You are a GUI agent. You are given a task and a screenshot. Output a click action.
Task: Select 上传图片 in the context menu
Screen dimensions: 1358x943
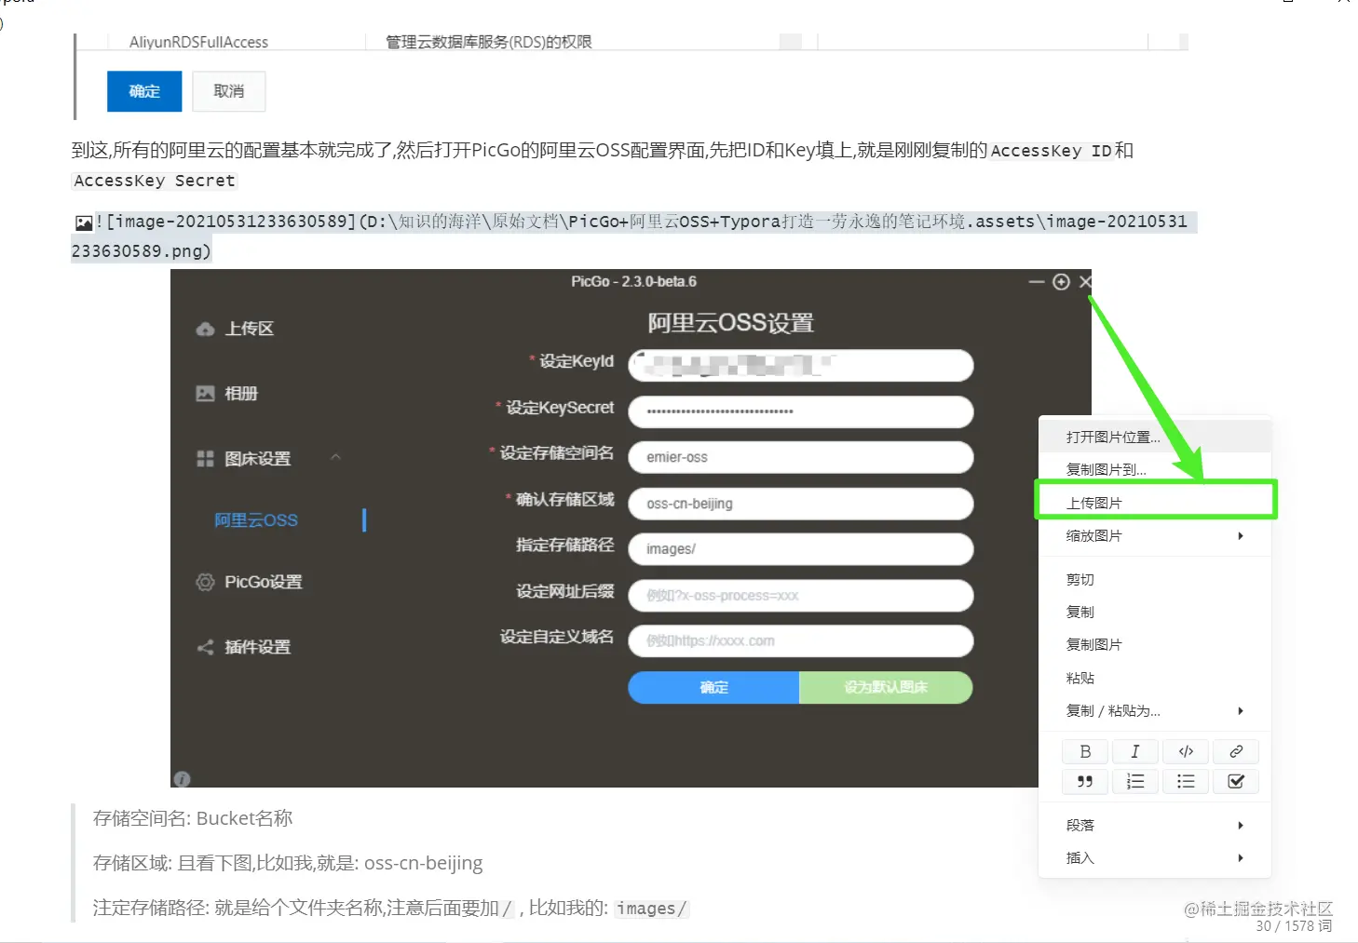coord(1155,503)
